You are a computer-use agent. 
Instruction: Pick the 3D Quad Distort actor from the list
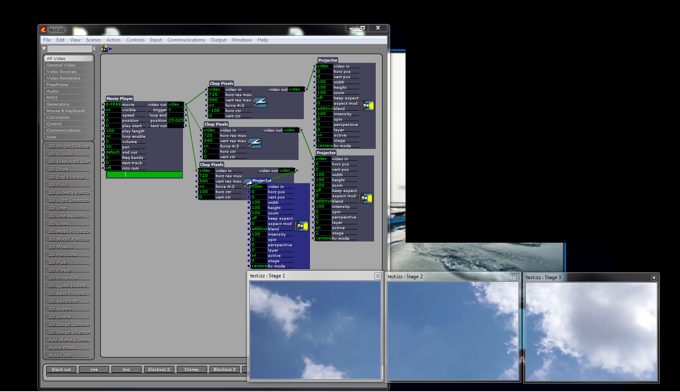click(x=69, y=286)
